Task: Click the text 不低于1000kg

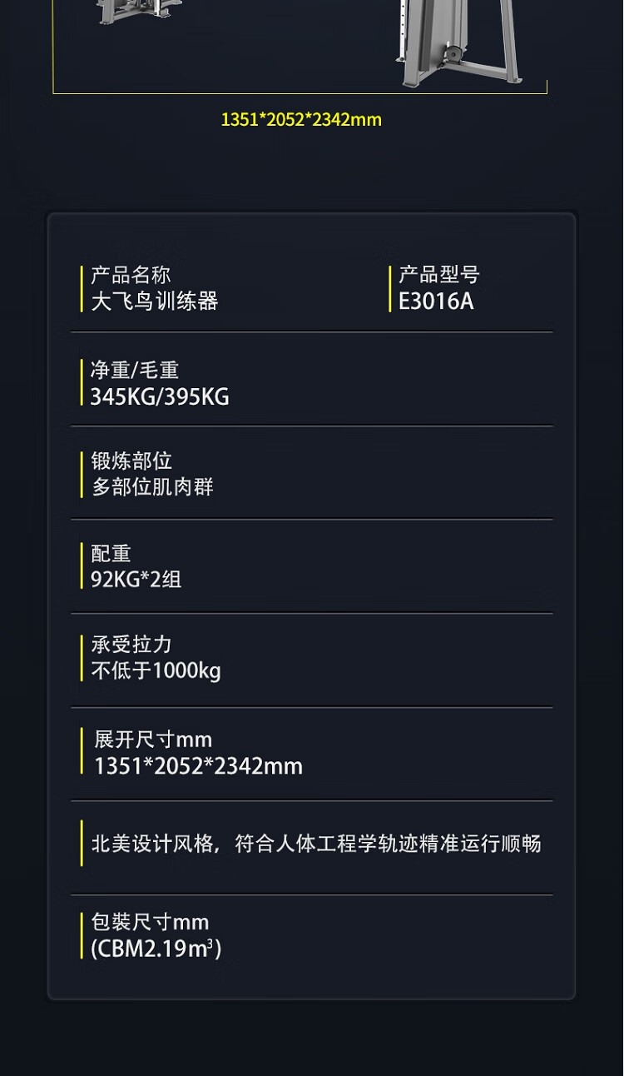Action: [x=156, y=670]
